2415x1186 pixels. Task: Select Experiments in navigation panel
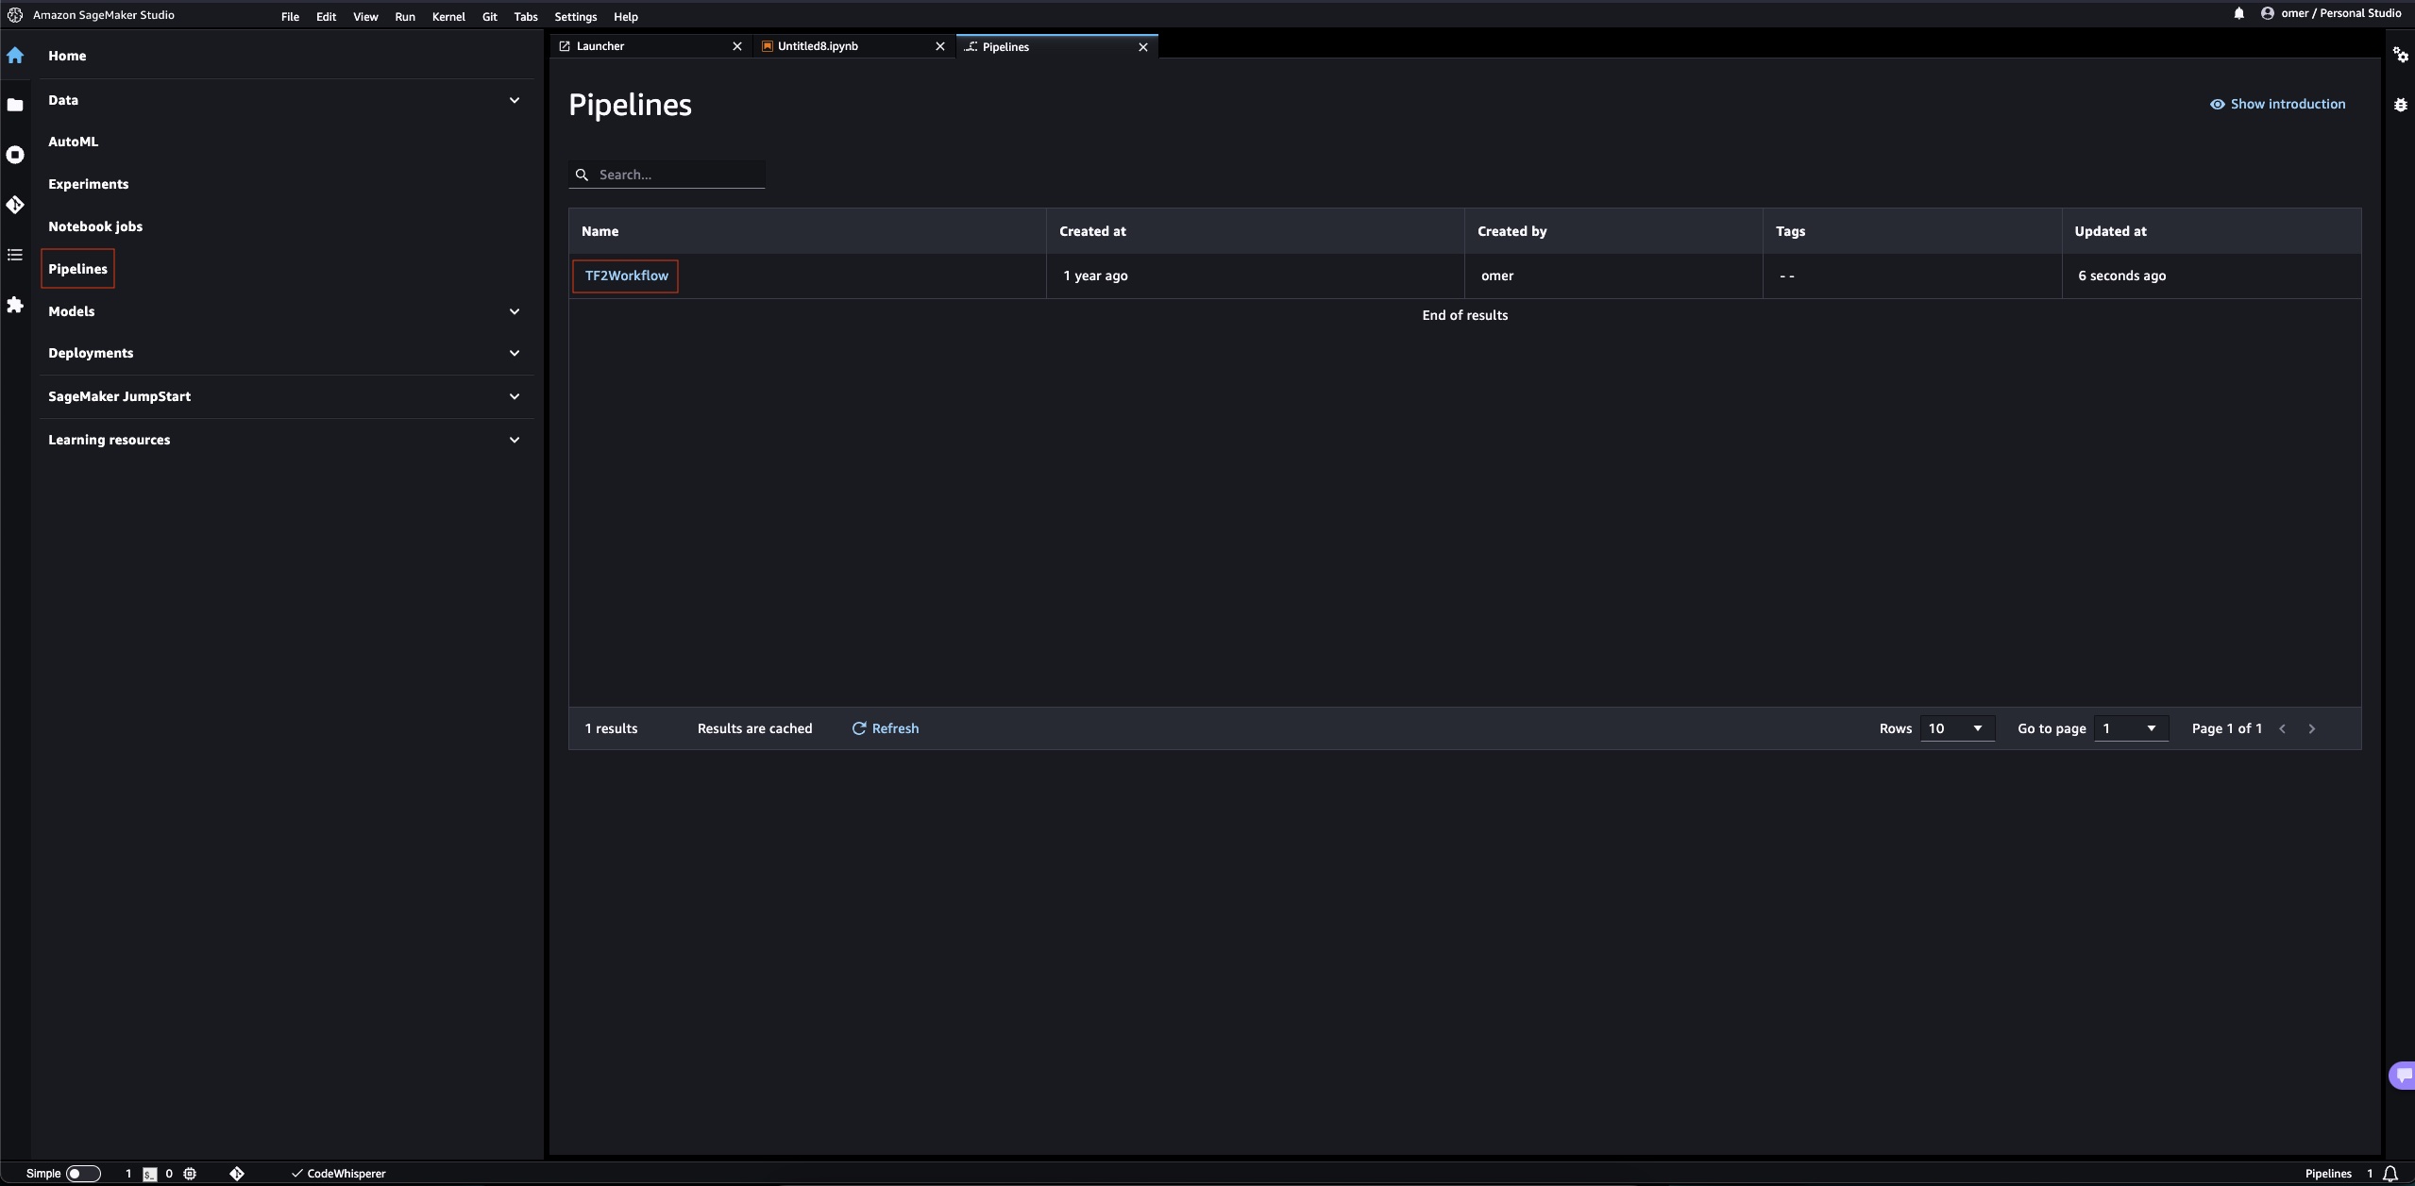point(88,184)
